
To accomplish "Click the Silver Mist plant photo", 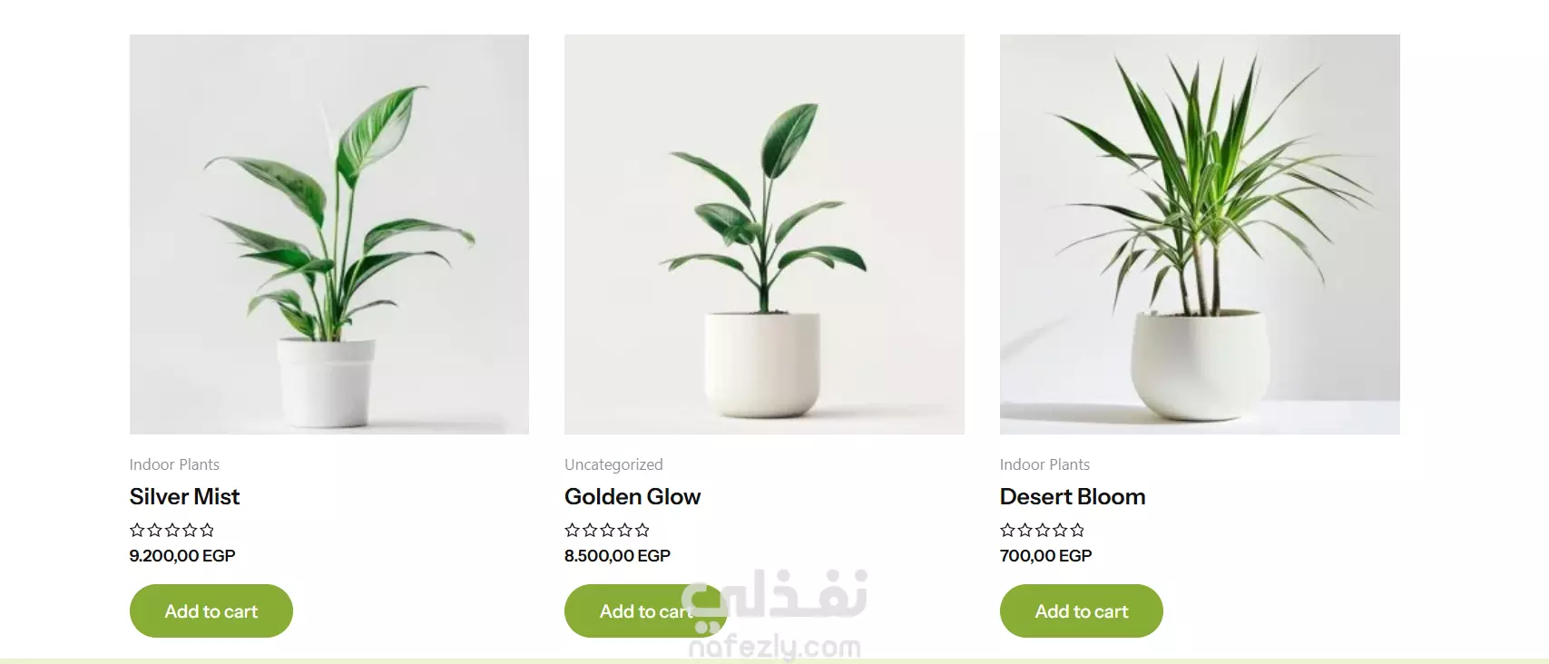I will click(x=329, y=234).
